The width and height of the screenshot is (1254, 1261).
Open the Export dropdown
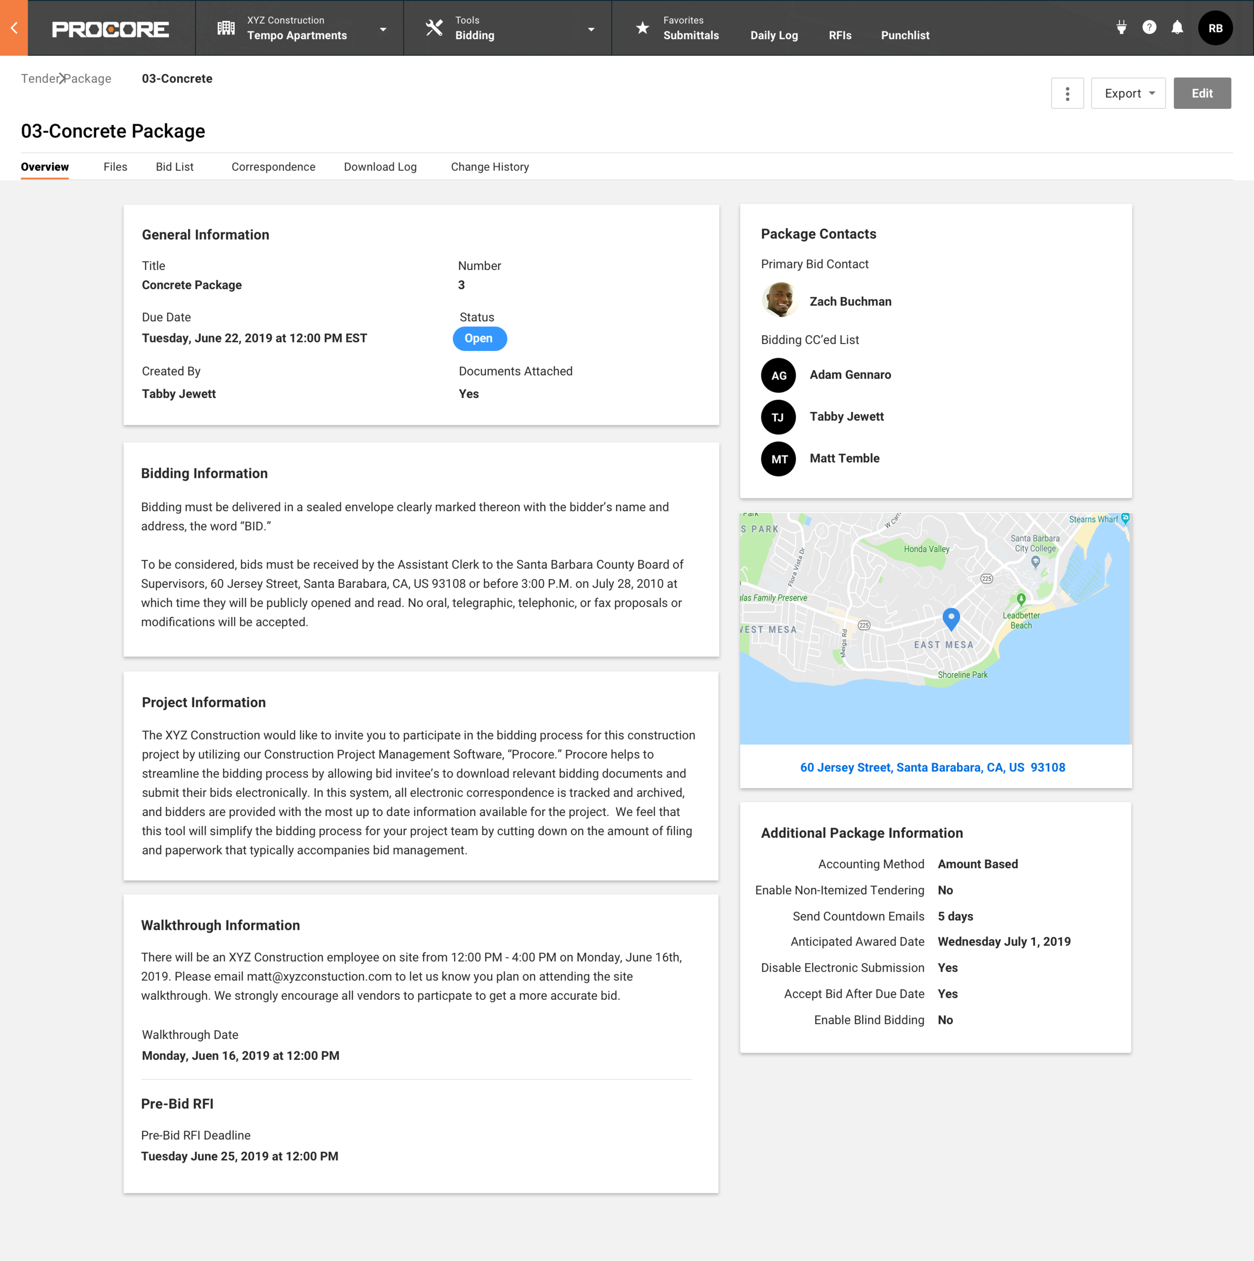1128,93
